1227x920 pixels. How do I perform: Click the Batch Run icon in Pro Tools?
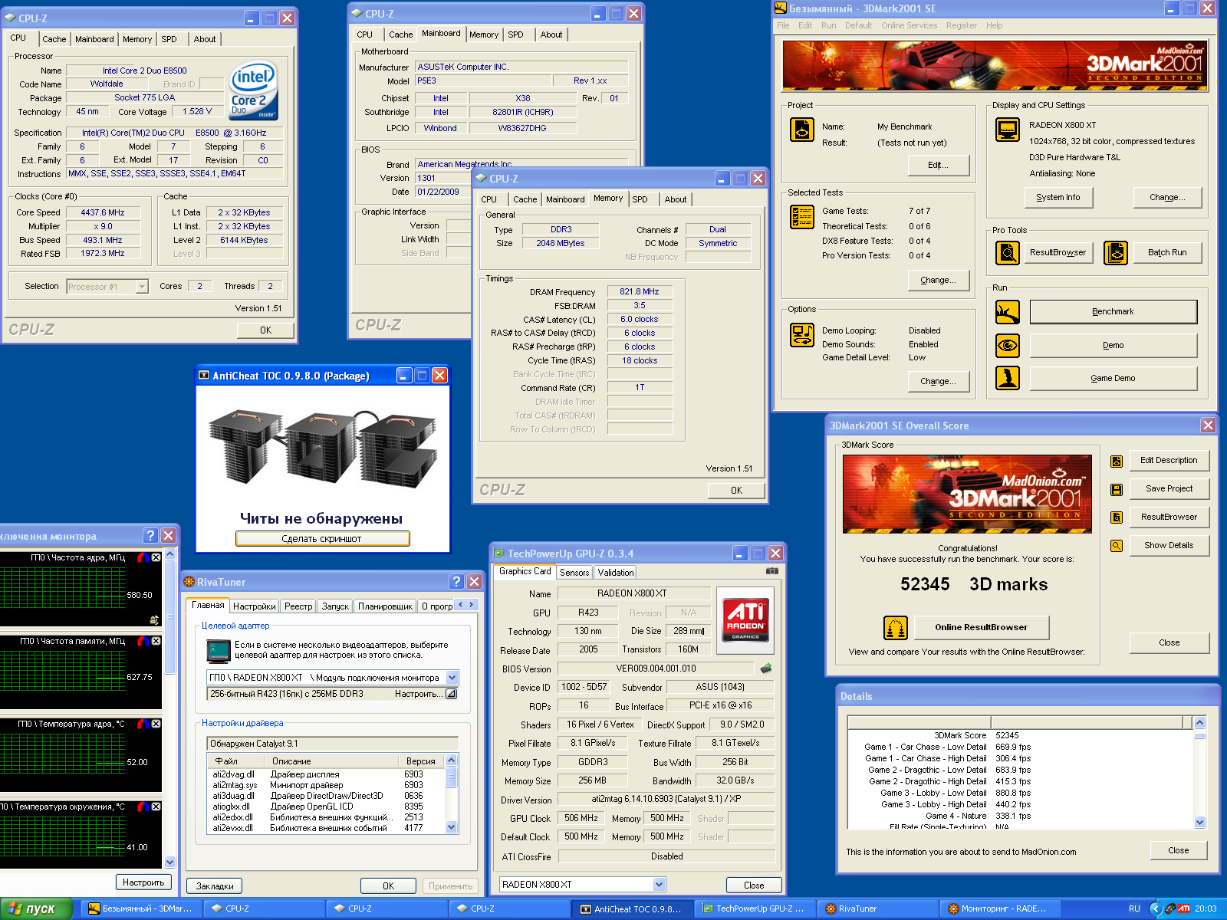1116,252
